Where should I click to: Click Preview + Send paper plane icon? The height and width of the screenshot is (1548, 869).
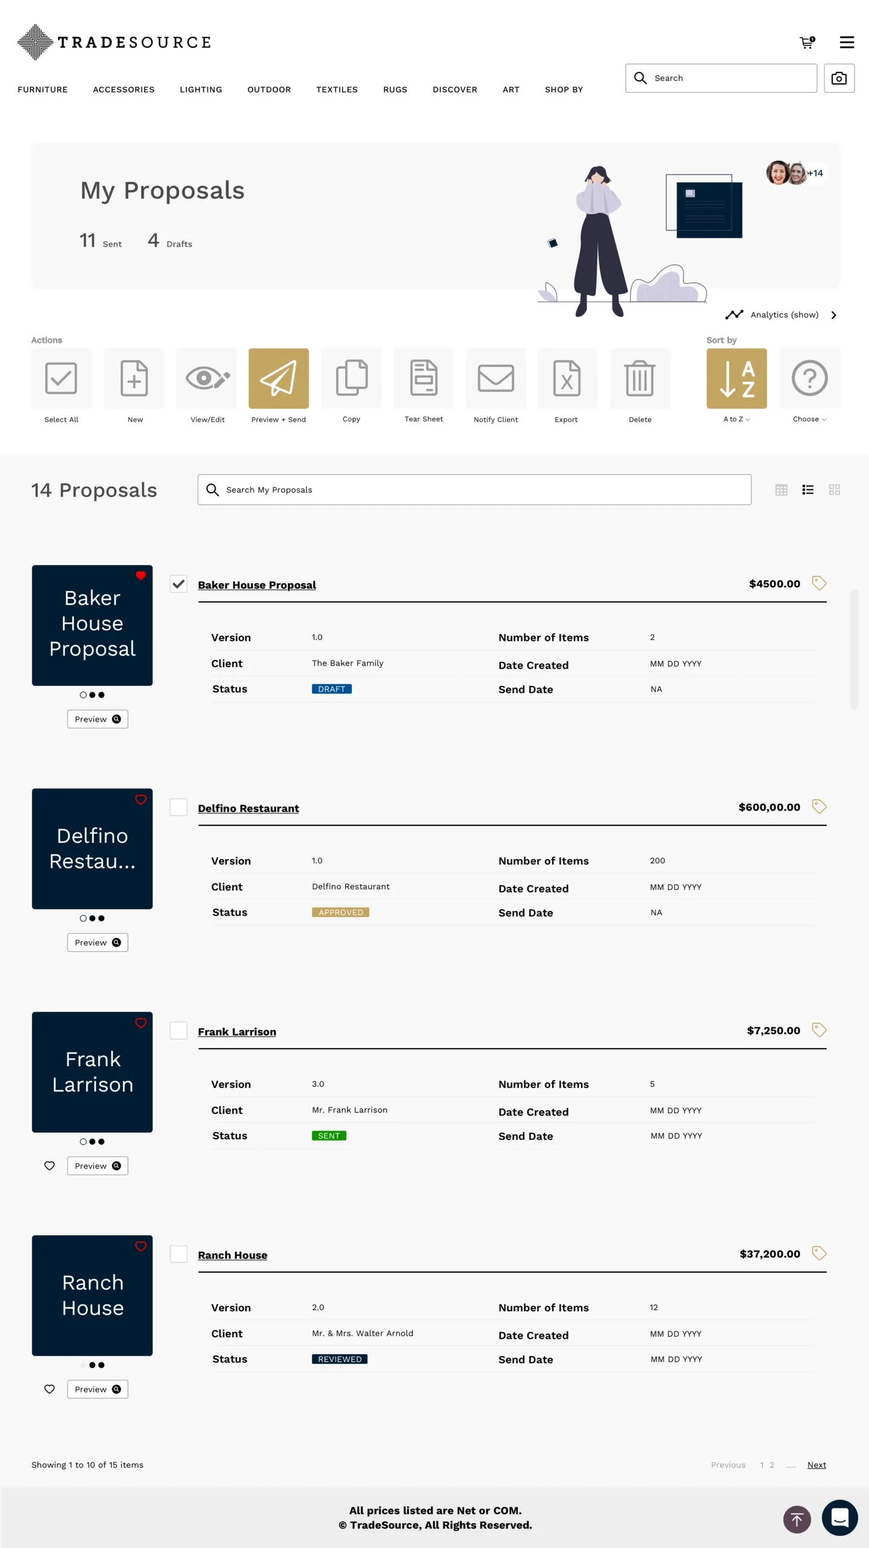(279, 379)
